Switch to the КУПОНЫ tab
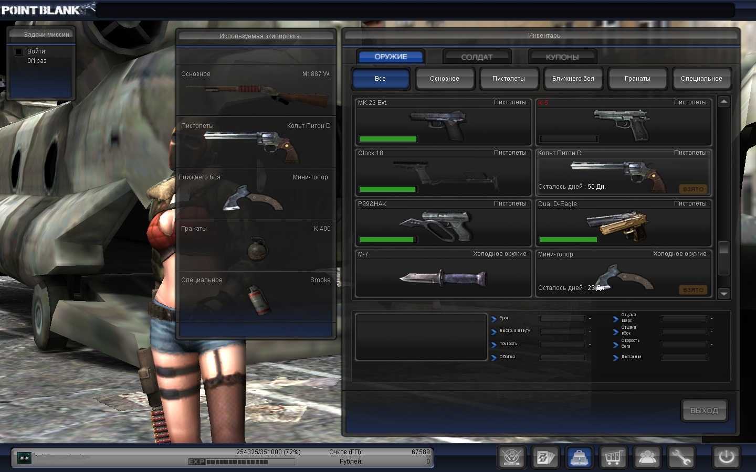The width and height of the screenshot is (756, 472). pyautogui.click(x=562, y=57)
